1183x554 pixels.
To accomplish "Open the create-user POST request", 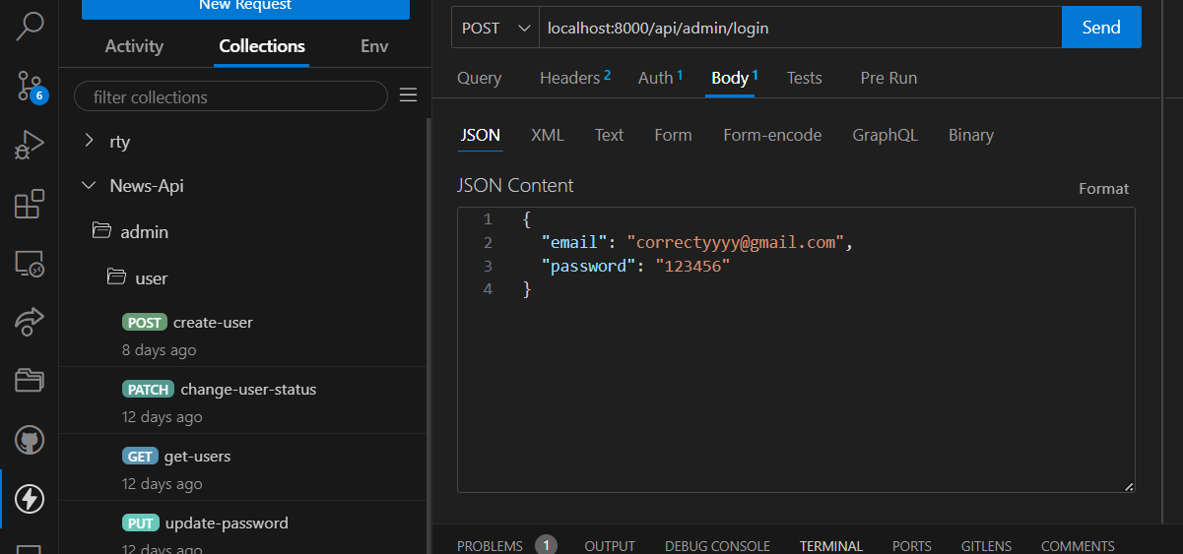I will click(212, 323).
